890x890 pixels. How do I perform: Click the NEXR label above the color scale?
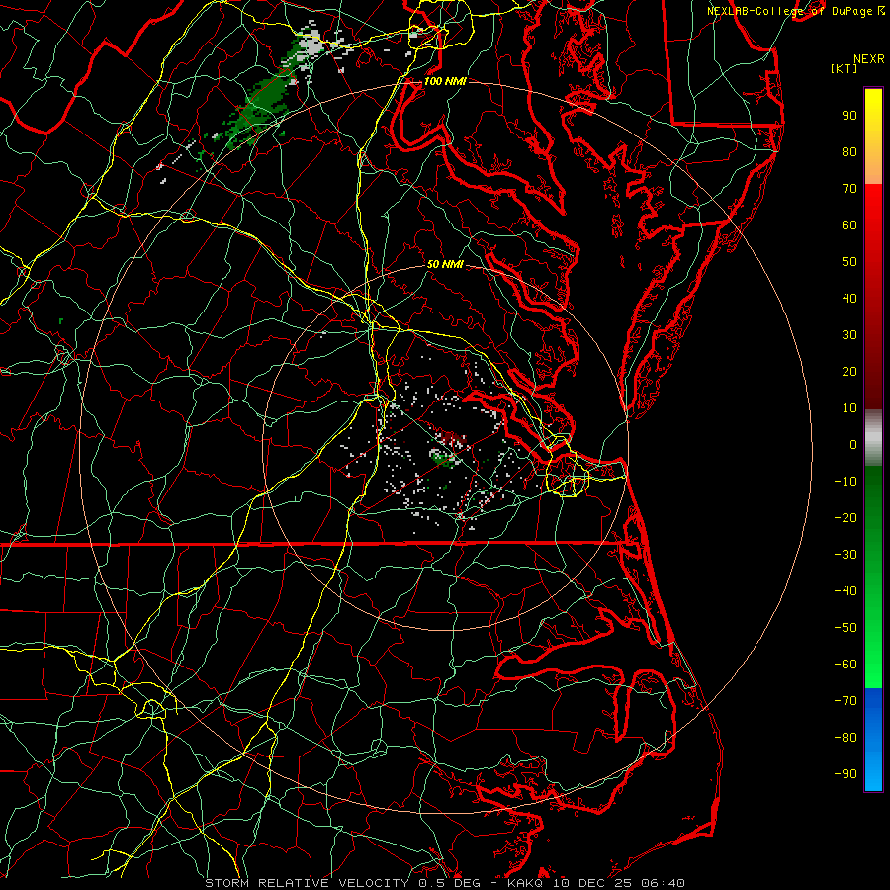click(x=868, y=59)
